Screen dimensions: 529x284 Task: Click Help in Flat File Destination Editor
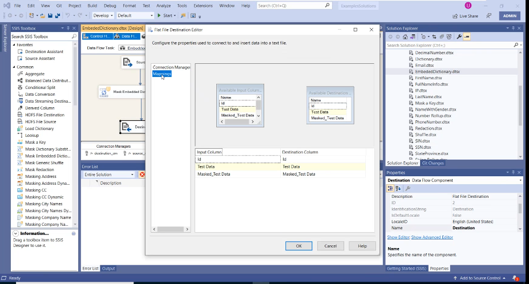(x=362, y=246)
